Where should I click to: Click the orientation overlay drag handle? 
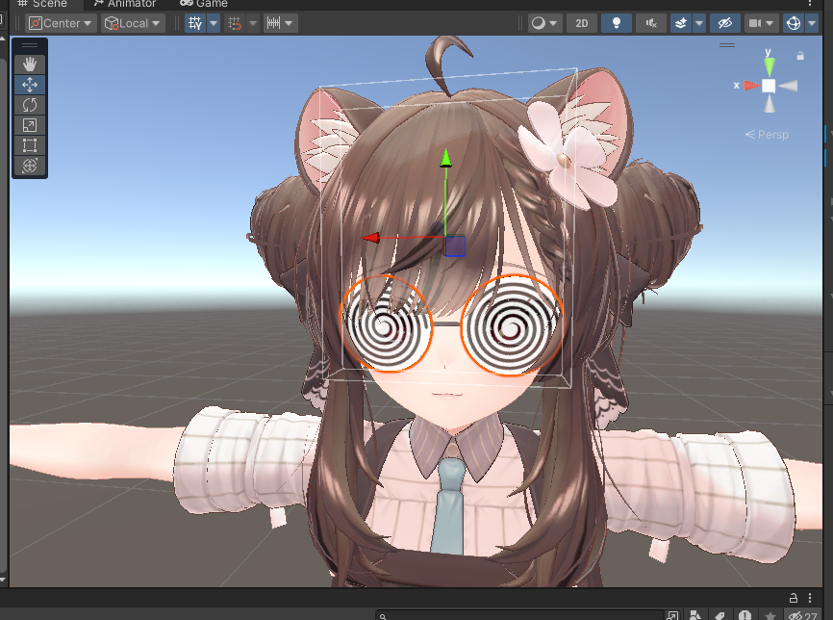pyautogui.click(x=727, y=45)
